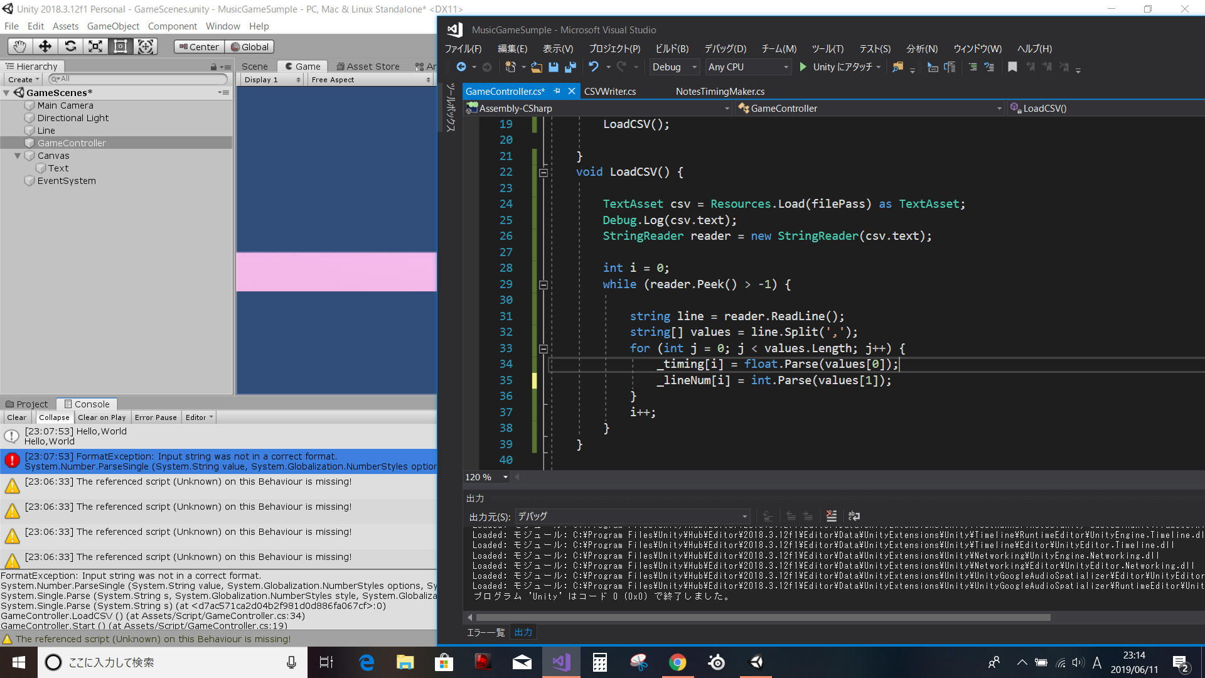Switch to the Asset Store tab
Image resolution: width=1205 pixels, height=678 pixels.
[x=368, y=67]
